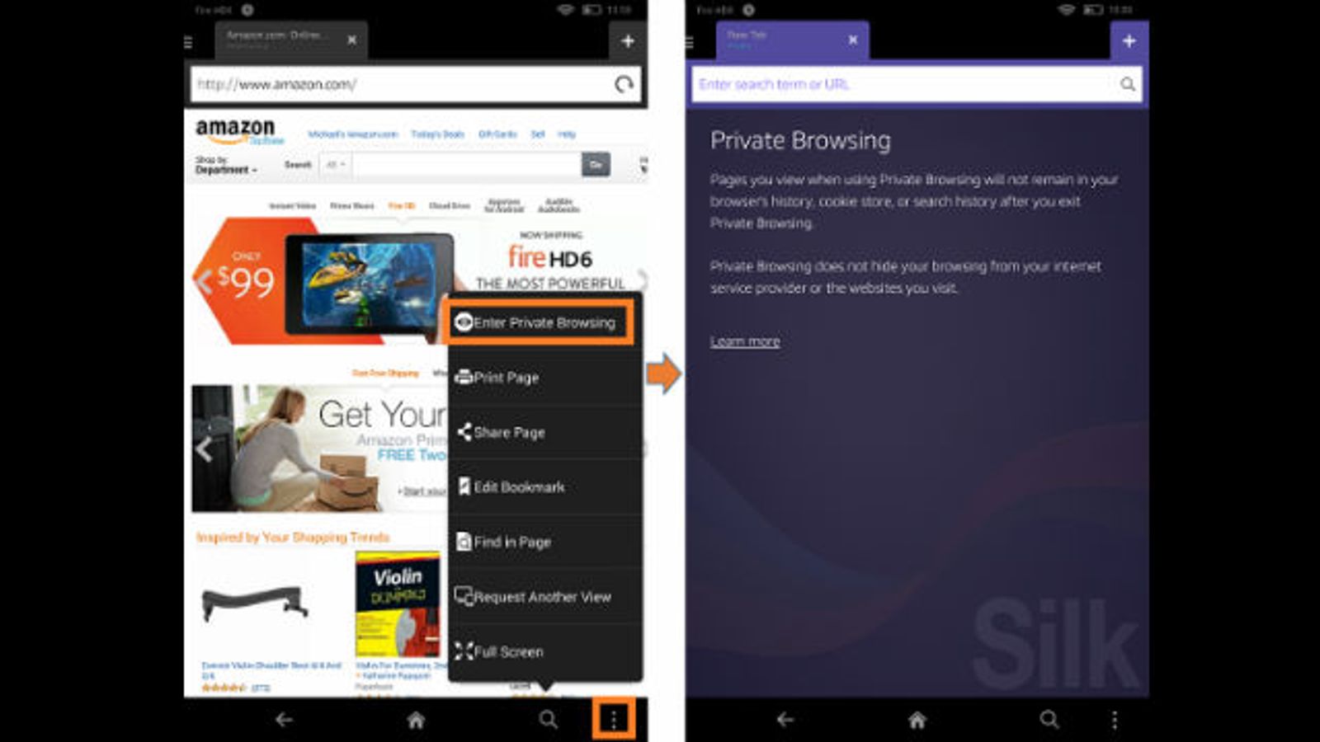
Task: Click Inspired by Your Shopping Trends heading
Action: coord(293,538)
